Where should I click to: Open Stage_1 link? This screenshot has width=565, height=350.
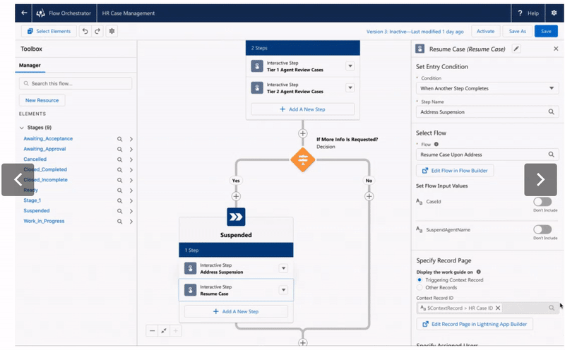click(x=32, y=200)
